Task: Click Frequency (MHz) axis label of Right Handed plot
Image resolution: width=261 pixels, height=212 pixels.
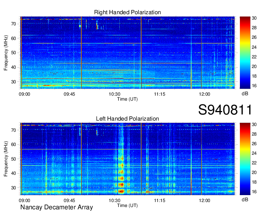Action: coord(6,53)
